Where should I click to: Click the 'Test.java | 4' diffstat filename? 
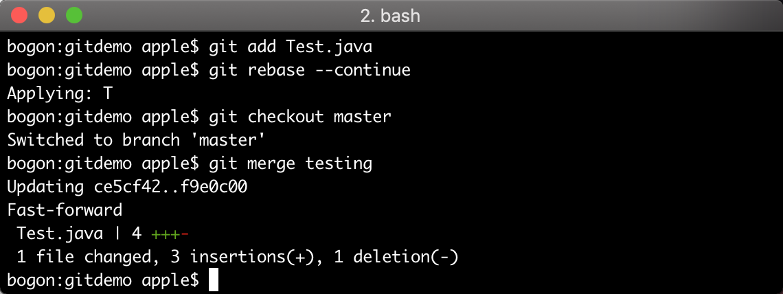point(79,233)
